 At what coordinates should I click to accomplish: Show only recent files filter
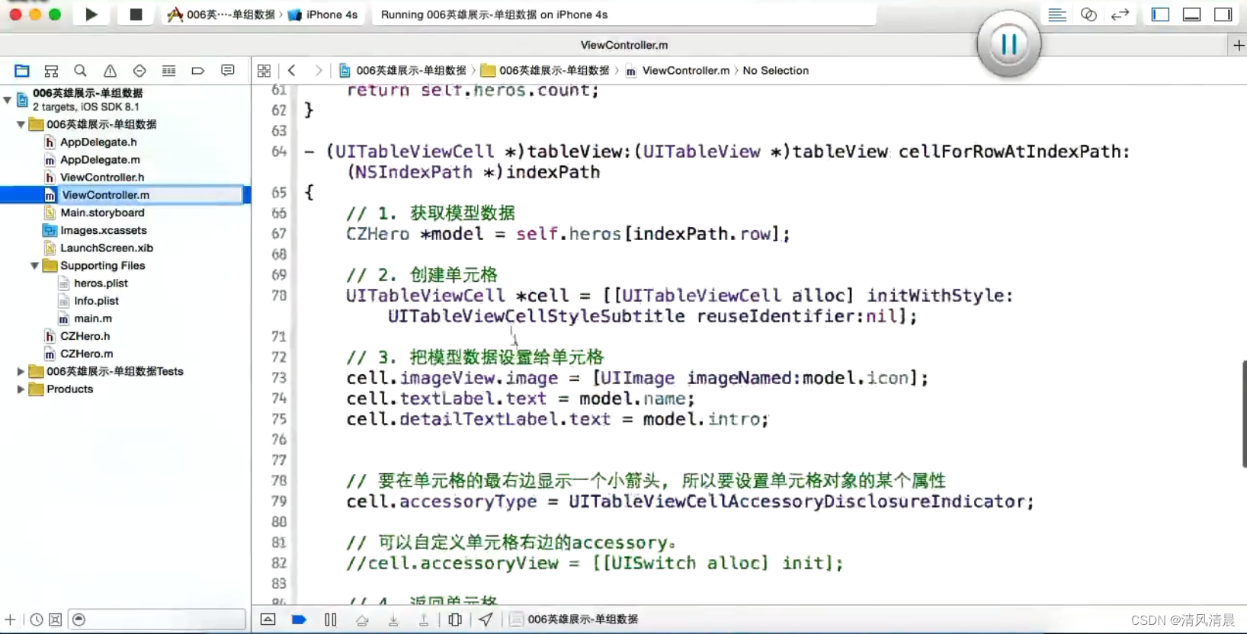(37, 620)
